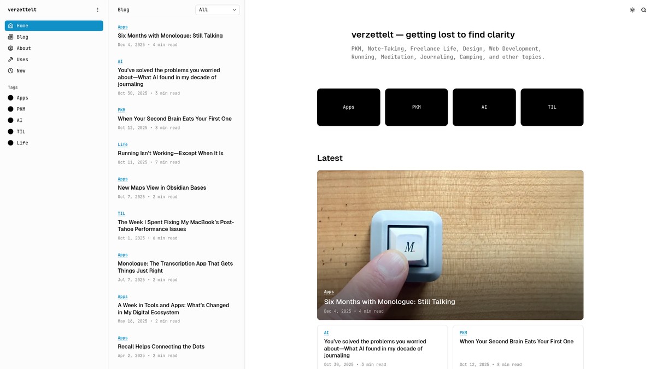Click PKM tag on Latest Second Brain card
The height and width of the screenshot is (369, 656).
tap(463, 333)
